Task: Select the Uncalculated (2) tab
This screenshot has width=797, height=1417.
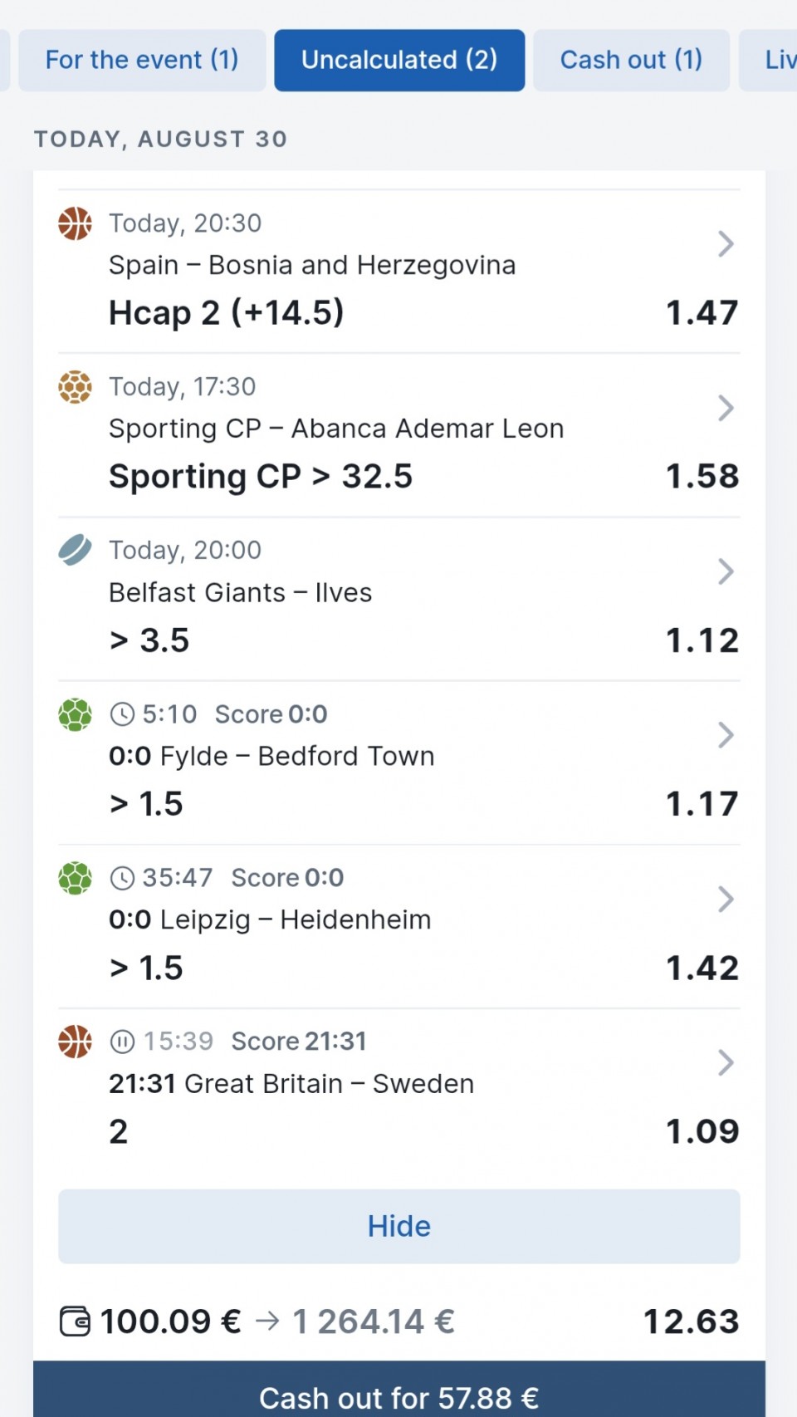Action: [399, 60]
